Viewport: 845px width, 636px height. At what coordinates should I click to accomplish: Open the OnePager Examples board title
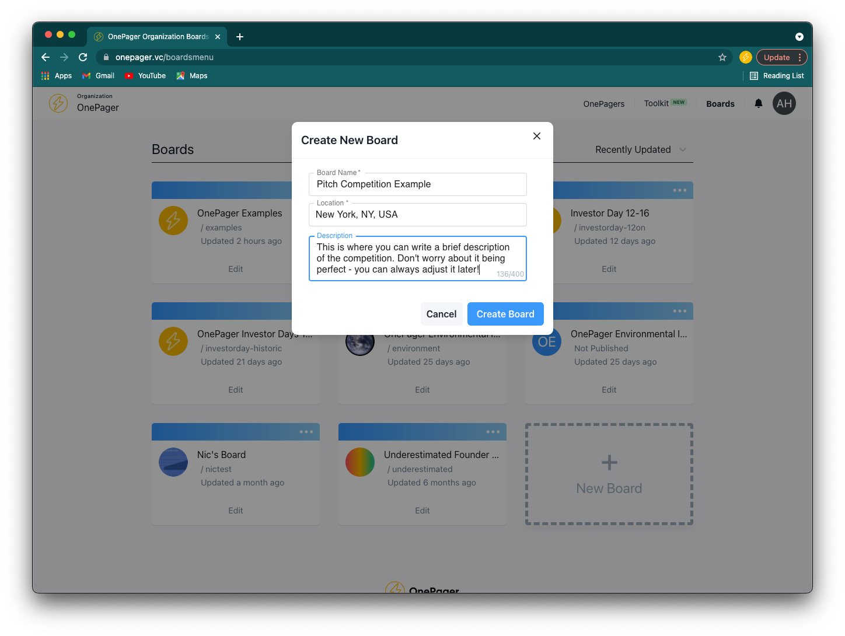click(240, 214)
